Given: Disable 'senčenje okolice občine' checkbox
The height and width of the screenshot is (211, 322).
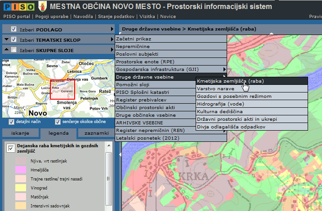Looking at the screenshot, I should tap(58, 122).
